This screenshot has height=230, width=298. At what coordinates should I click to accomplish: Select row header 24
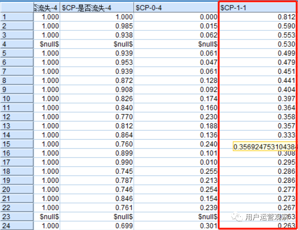(x=17, y=226)
